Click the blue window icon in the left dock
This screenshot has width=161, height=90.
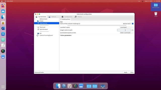[x=3, y=57]
